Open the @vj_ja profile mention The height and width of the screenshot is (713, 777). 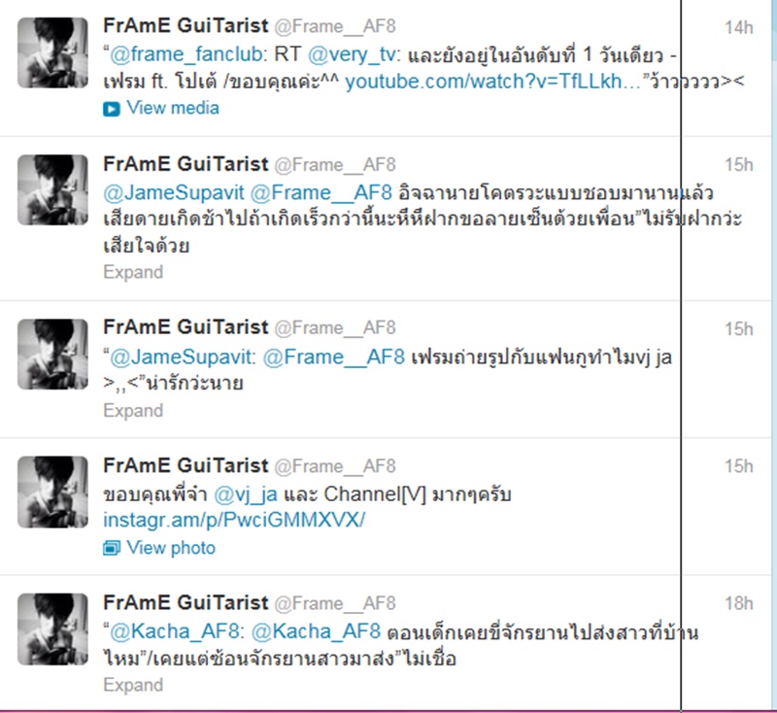coord(246,494)
